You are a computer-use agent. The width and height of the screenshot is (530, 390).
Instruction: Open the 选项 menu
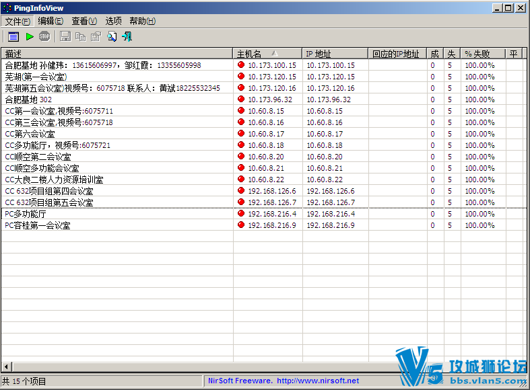click(113, 22)
